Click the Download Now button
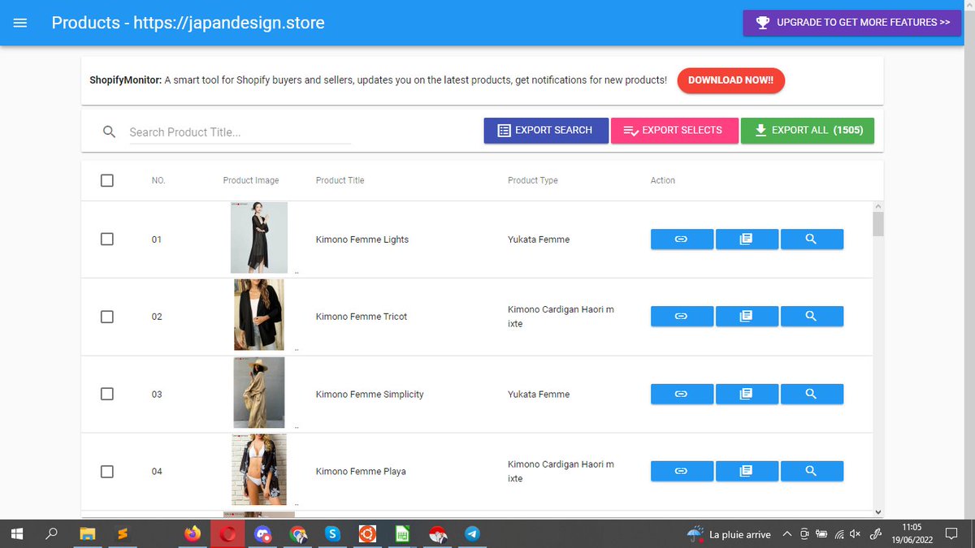Screen dimensions: 975x548 pyautogui.click(x=730, y=80)
